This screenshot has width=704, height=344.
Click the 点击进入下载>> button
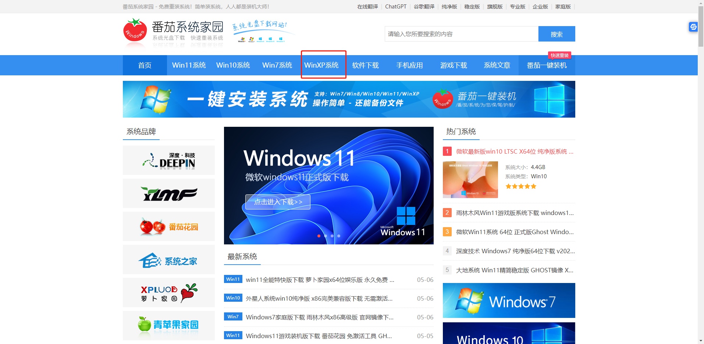tap(278, 202)
